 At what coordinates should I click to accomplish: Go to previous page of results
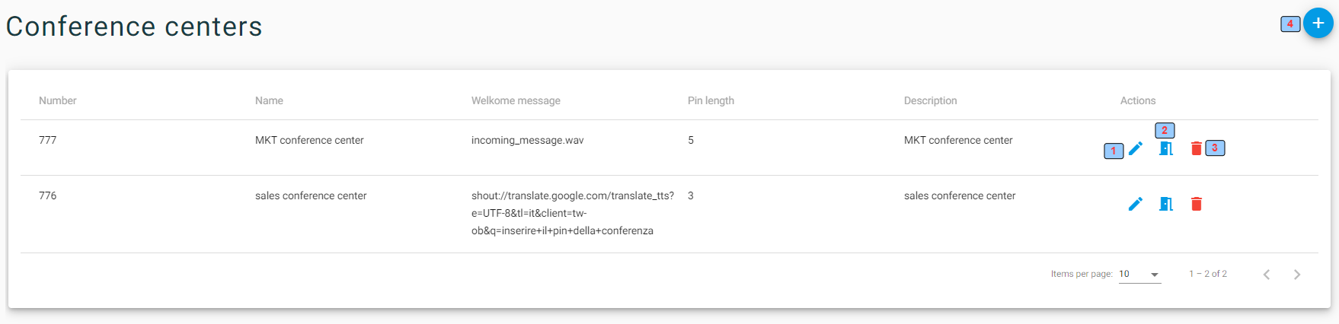click(1267, 275)
